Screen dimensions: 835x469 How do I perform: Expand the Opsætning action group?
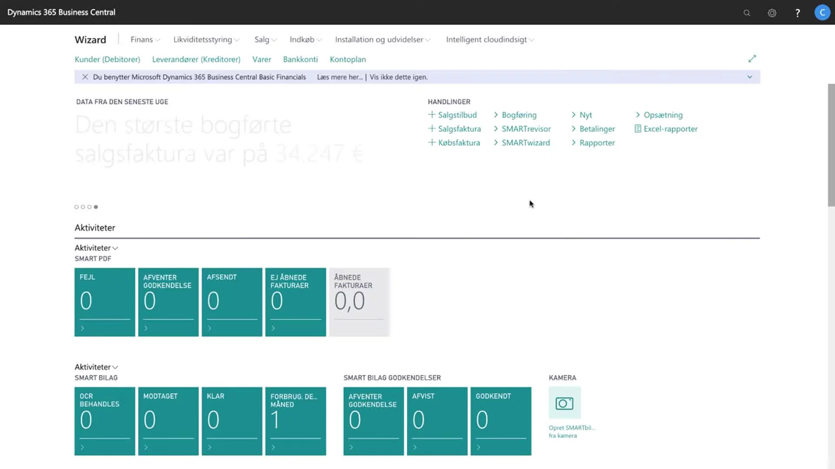(x=659, y=115)
